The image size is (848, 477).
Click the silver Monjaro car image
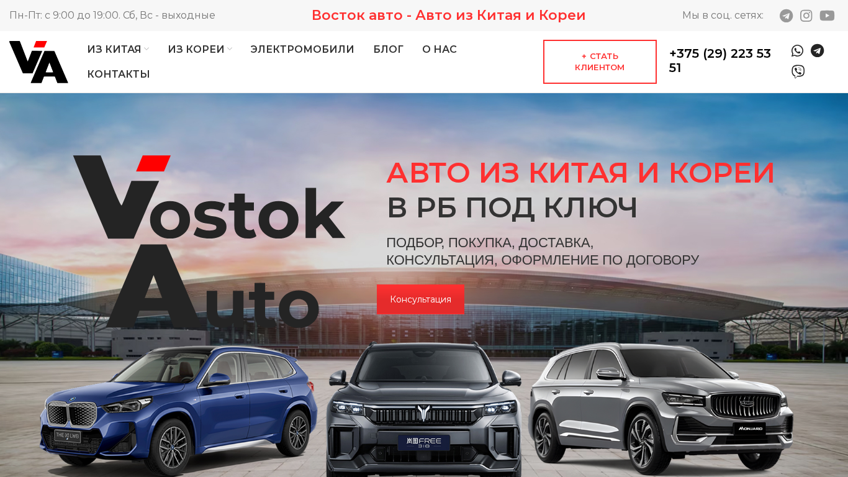(x=661, y=407)
